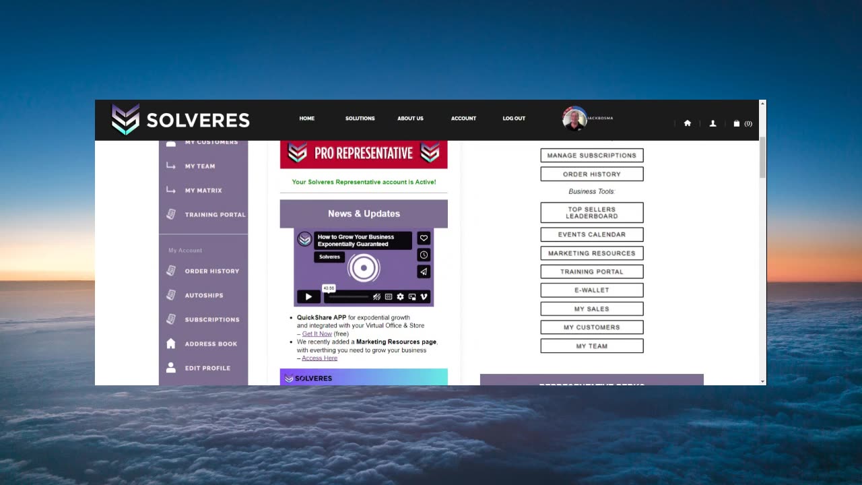This screenshot has height=485, width=862.
Task: Open SOLUTIONS menu in navigation
Action: 360,119
